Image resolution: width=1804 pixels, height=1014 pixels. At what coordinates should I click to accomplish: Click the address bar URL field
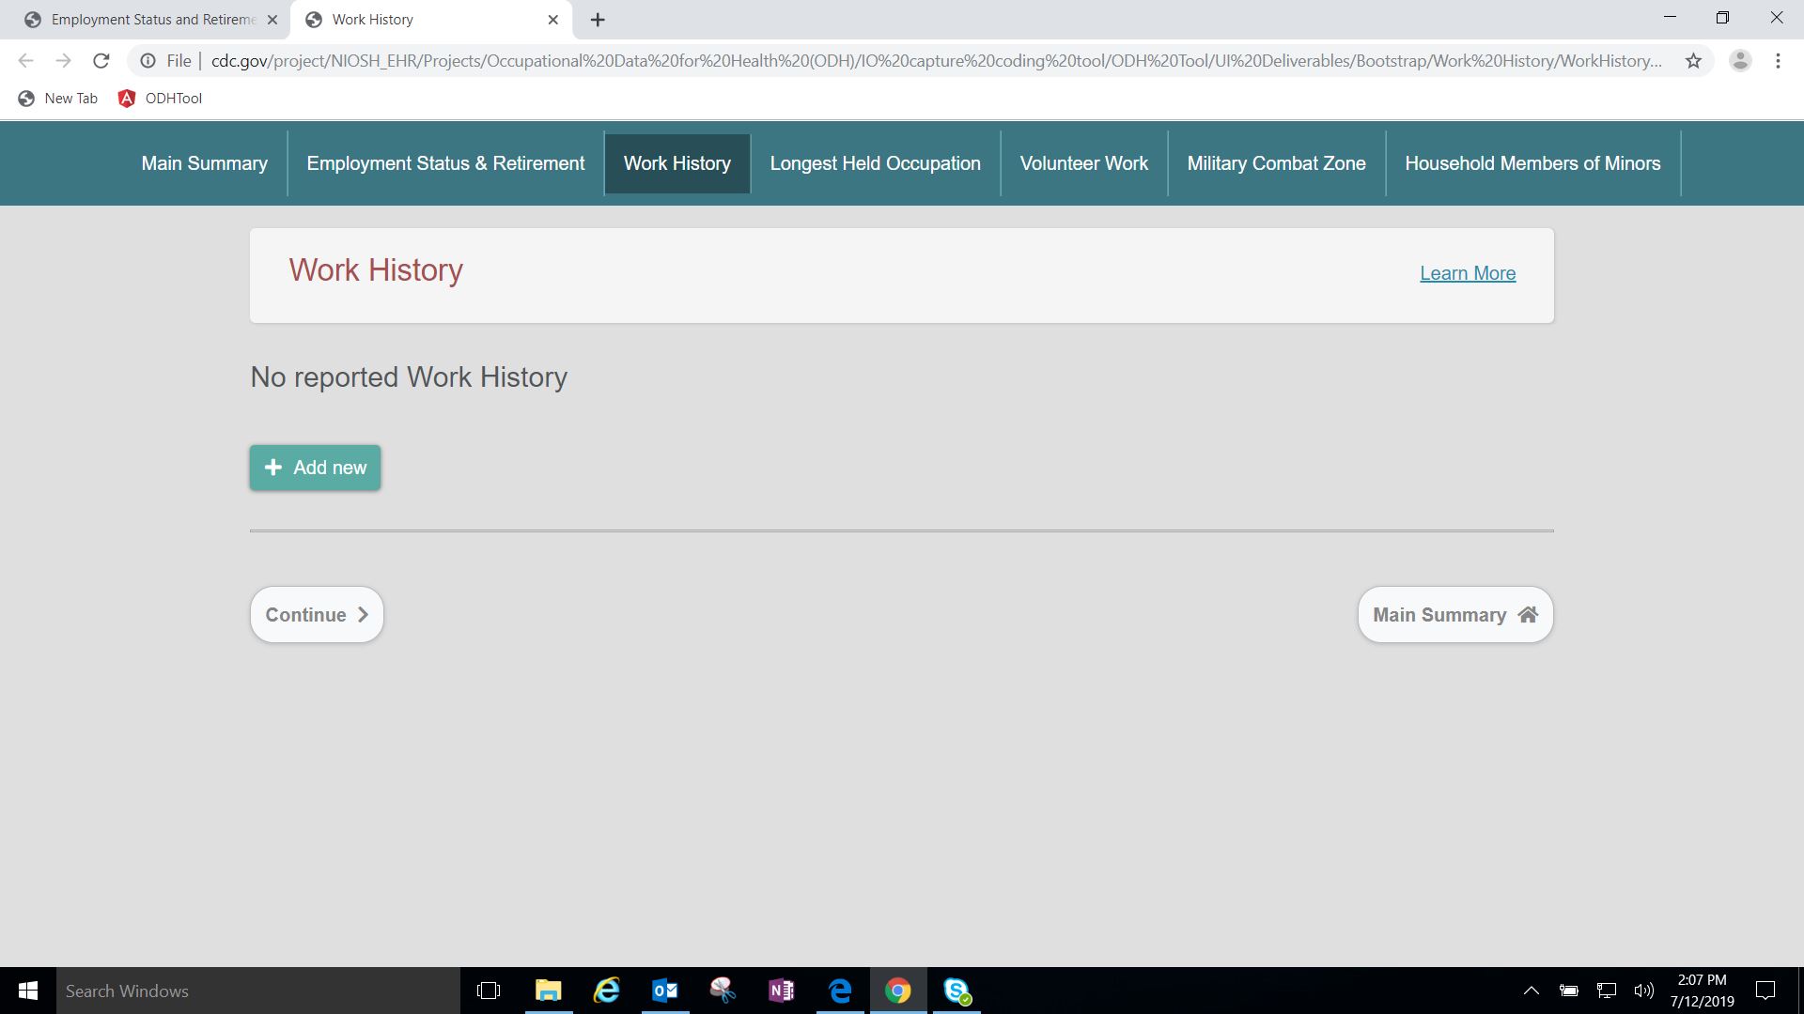[x=935, y=61]
